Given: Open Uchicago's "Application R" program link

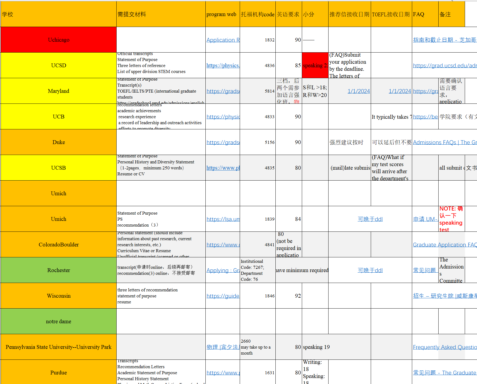Looking at the screenshot, I should pyautogui.click(x=223, y=40).
